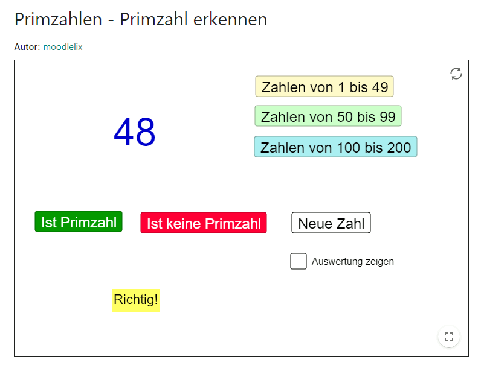Image resolution: width=481 pixels, height=368 pixels.
Task: Choose the 'Zahlen von 50 bis 99' range
Action: pos(328,116)
